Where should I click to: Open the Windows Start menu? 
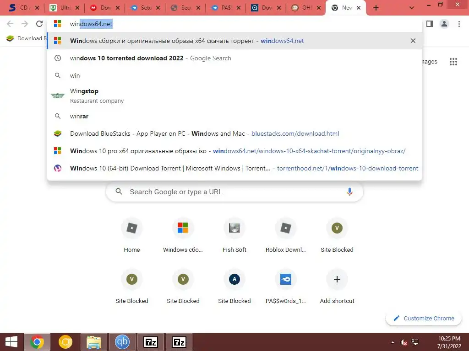tap(11, 342)
